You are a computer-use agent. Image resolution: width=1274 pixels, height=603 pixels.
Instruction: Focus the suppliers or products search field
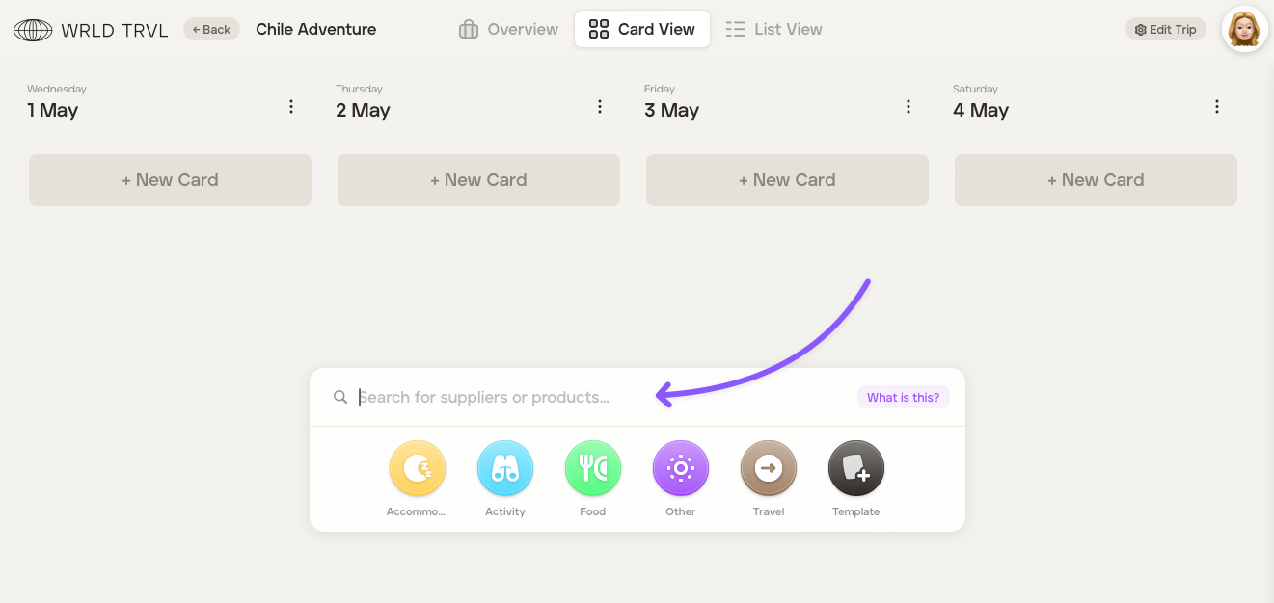pos(579,397)
